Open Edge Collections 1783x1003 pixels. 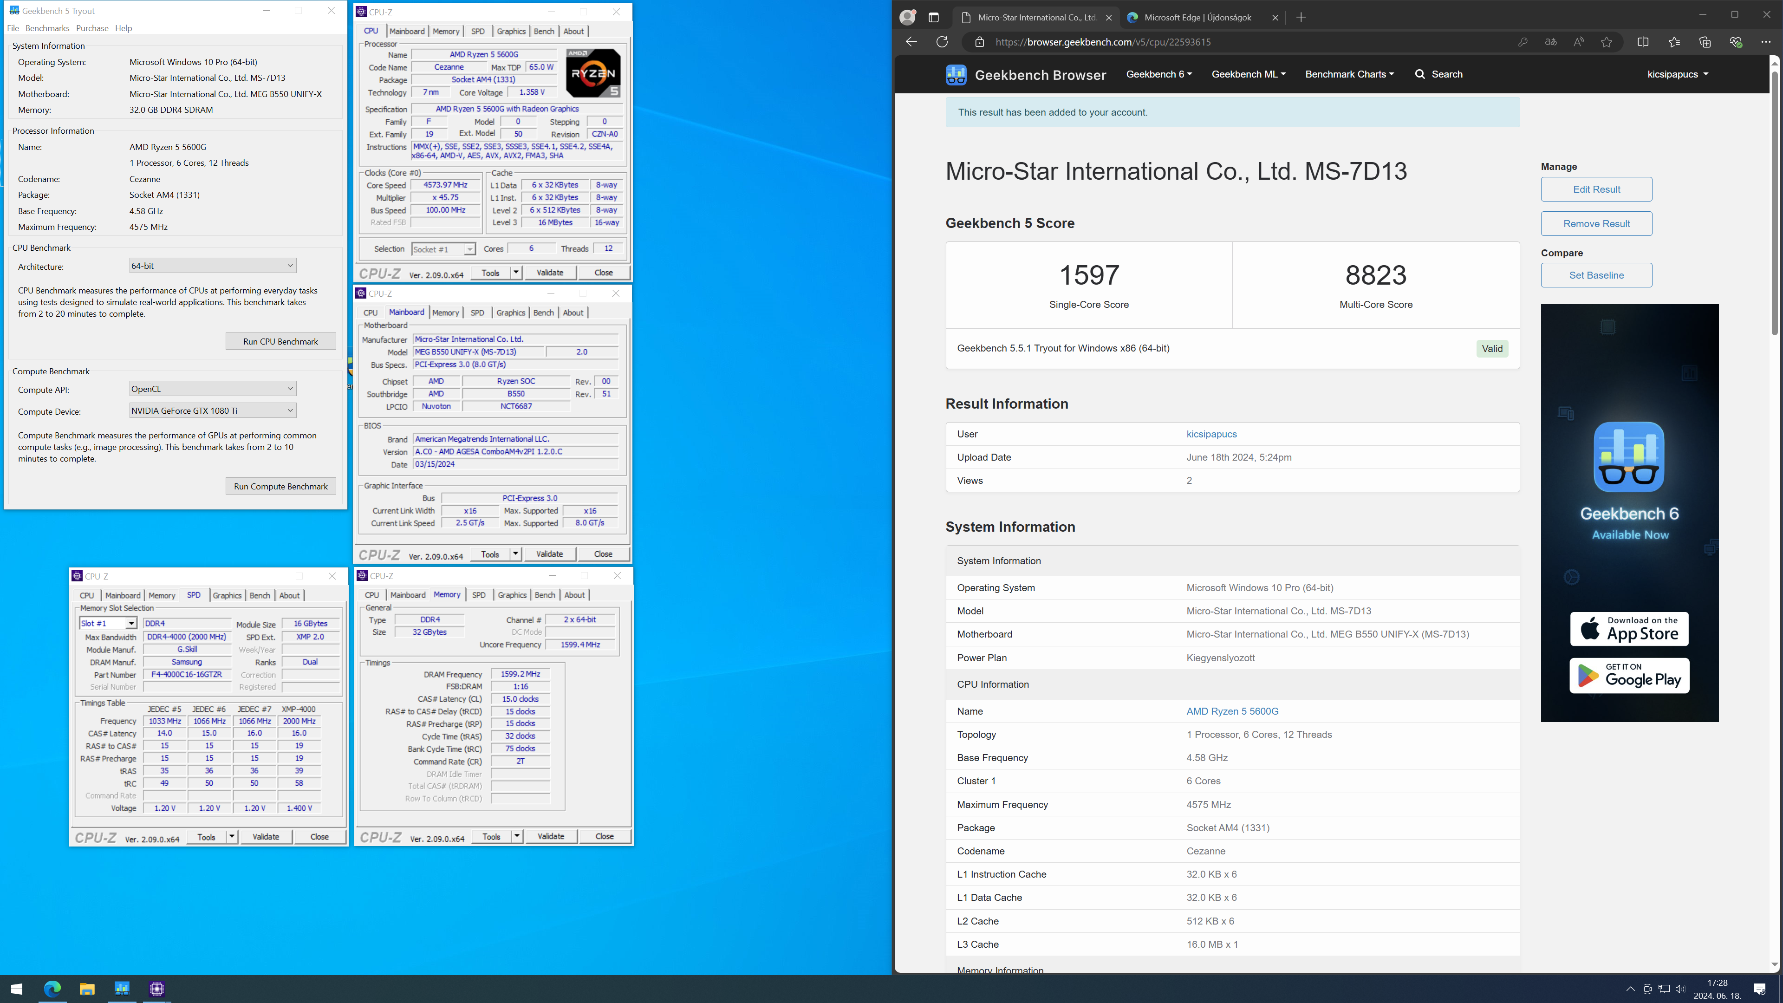coord(1705,42)
